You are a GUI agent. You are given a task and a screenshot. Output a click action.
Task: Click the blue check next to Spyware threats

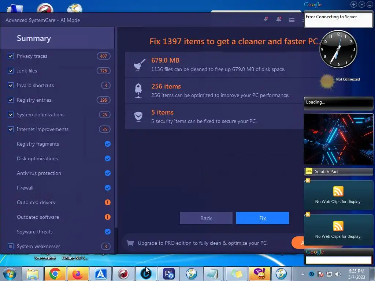[108, 232]
